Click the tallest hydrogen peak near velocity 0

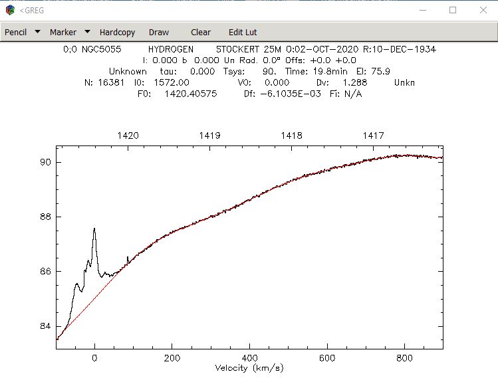point(94,229)
